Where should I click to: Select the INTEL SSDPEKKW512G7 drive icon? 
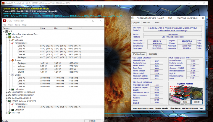point(9,95)
